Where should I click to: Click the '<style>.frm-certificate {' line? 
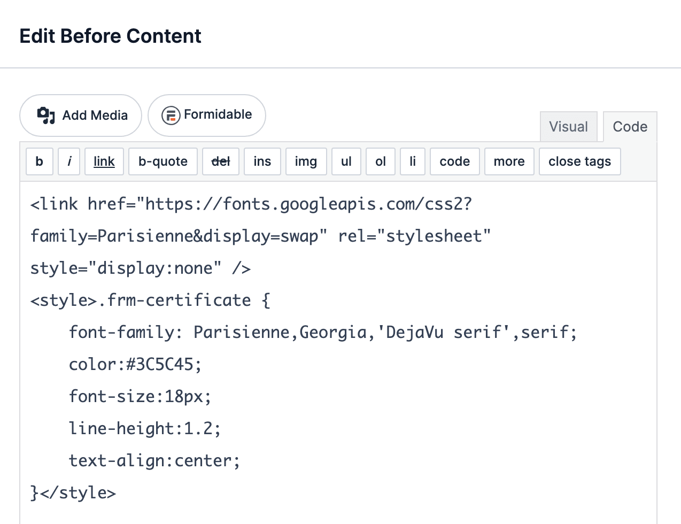coord(151,300)
